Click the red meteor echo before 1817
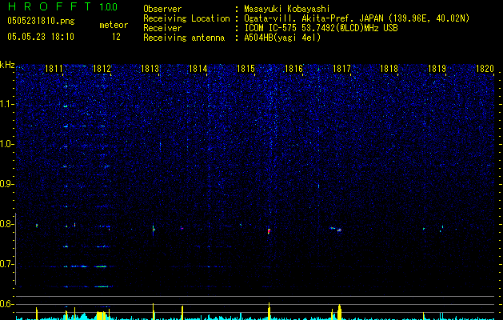Viewport: 503px width, 320px height. pyautogui.click(x=339, y=230)
